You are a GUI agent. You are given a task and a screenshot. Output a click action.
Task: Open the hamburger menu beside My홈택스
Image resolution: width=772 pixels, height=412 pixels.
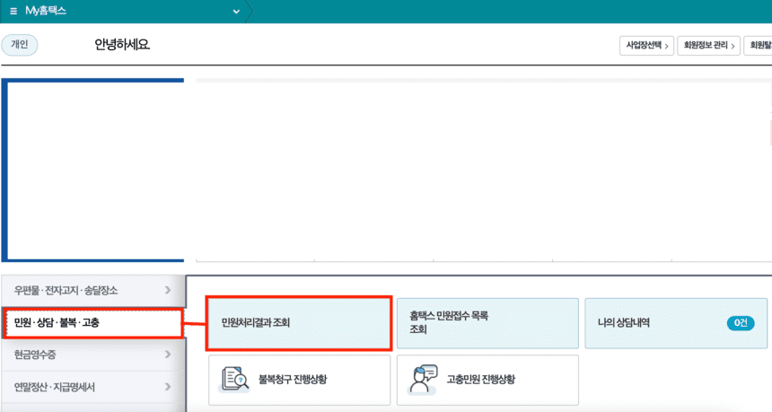13,11
